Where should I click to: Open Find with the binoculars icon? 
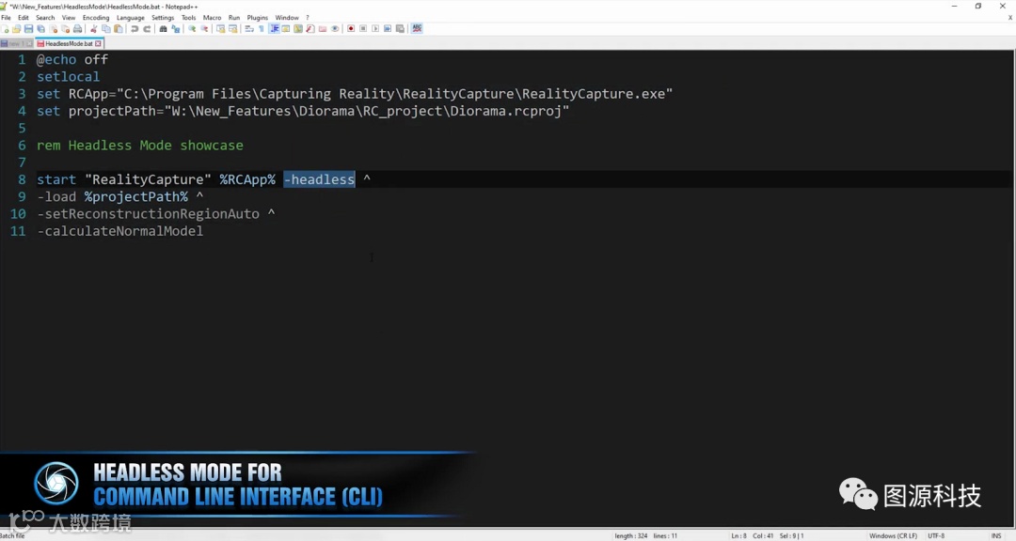164,28
